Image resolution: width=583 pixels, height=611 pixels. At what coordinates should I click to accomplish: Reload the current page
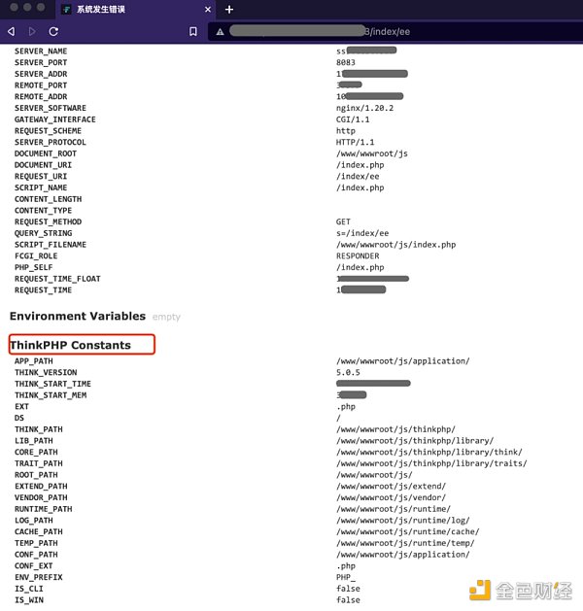tap(53, 31)
